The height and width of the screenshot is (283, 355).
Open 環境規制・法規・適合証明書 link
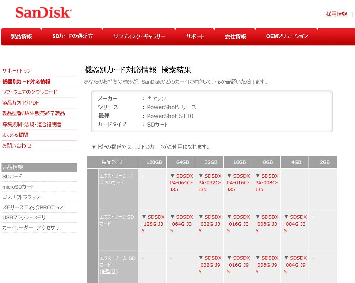32,124
